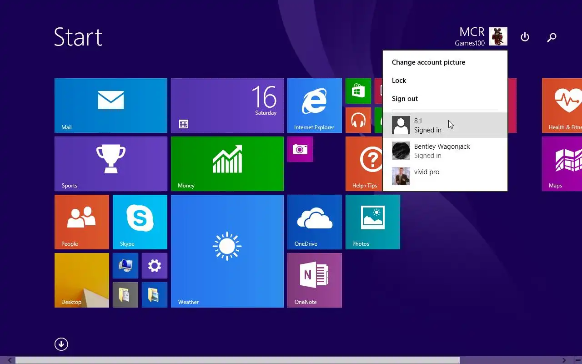Open the PC settings gear tile
Screen dimensions: 582x364
(x=155, y=266)
